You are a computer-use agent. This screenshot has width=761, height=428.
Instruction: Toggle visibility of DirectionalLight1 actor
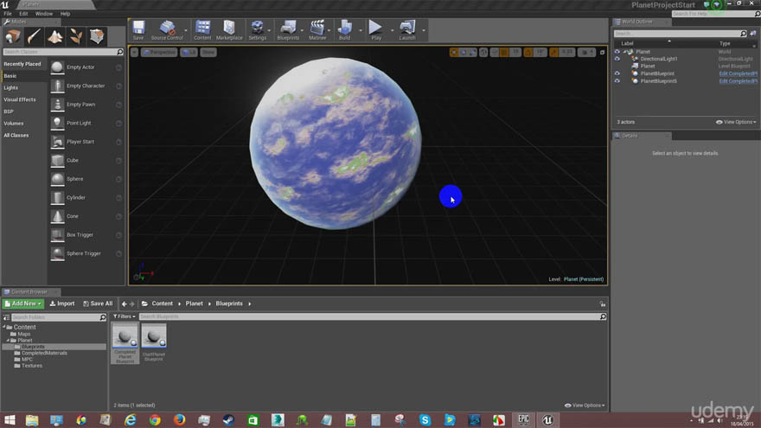(617, 59)
